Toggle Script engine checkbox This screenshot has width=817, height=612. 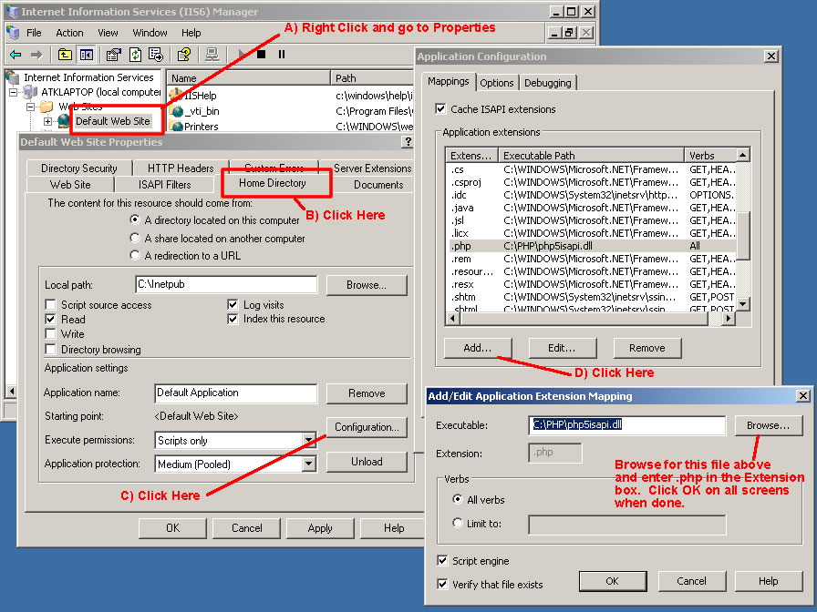[x=442, y=560]
